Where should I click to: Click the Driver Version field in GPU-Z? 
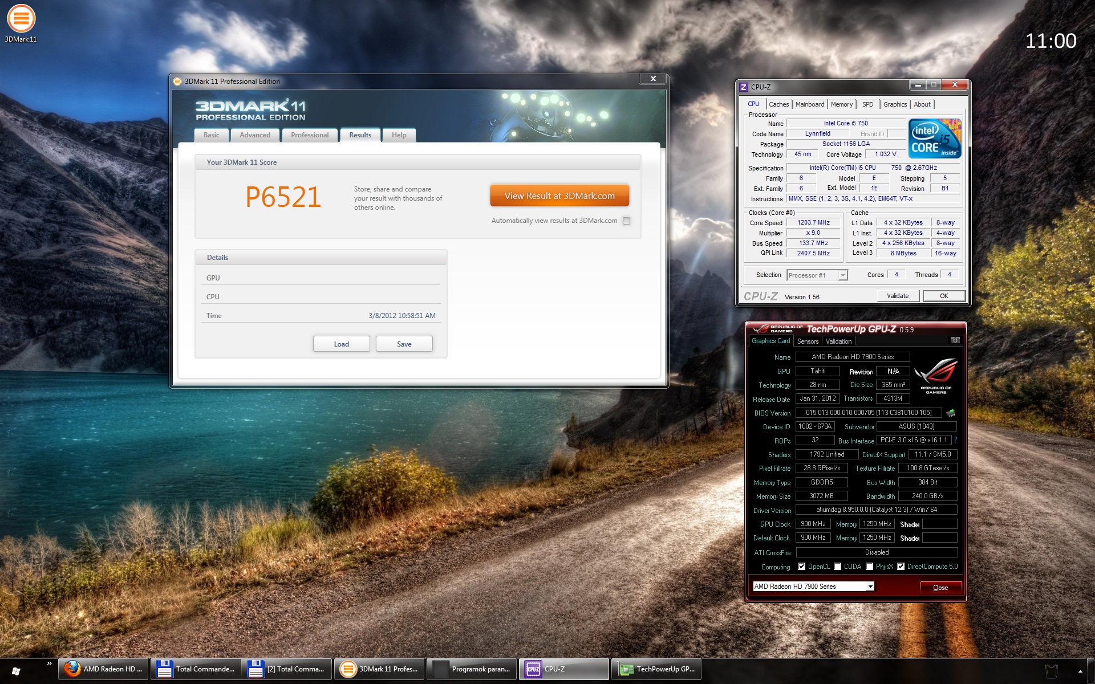click(877, 510)
